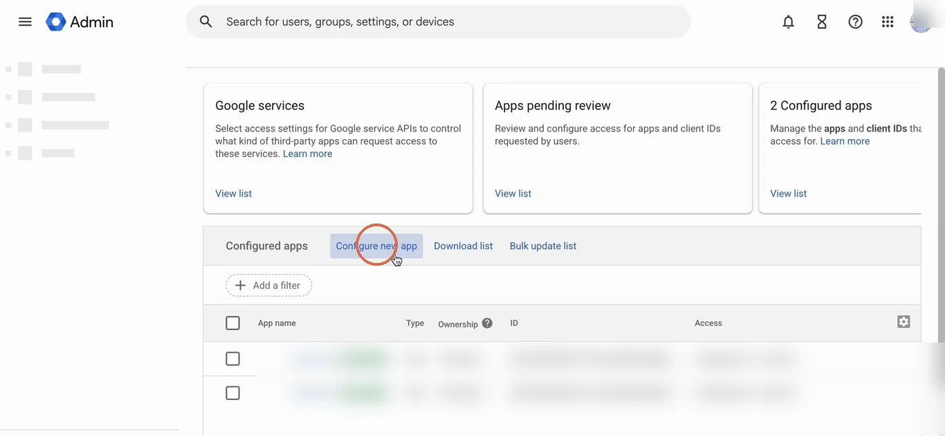Click Add a filter chip
Image resolution: width=945 pixels, height=436 pixels.
[268, 285]
